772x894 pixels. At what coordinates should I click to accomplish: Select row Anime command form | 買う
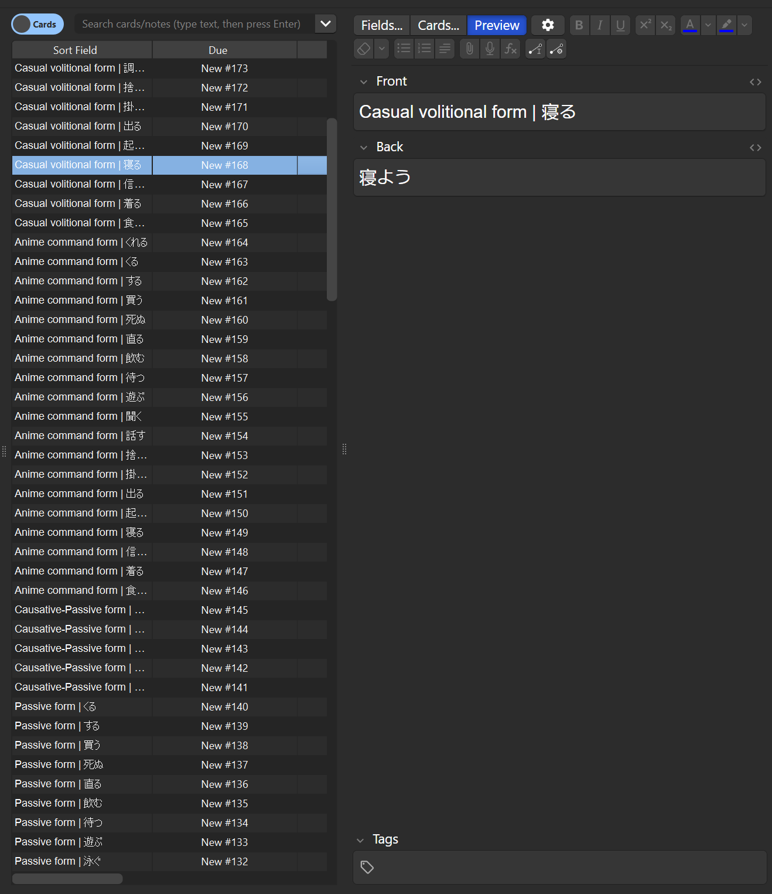pyautogui.click(x=169, y=300)
